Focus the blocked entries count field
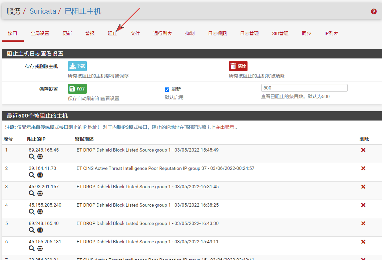This screenshot has height=260, width=382. 304,88
